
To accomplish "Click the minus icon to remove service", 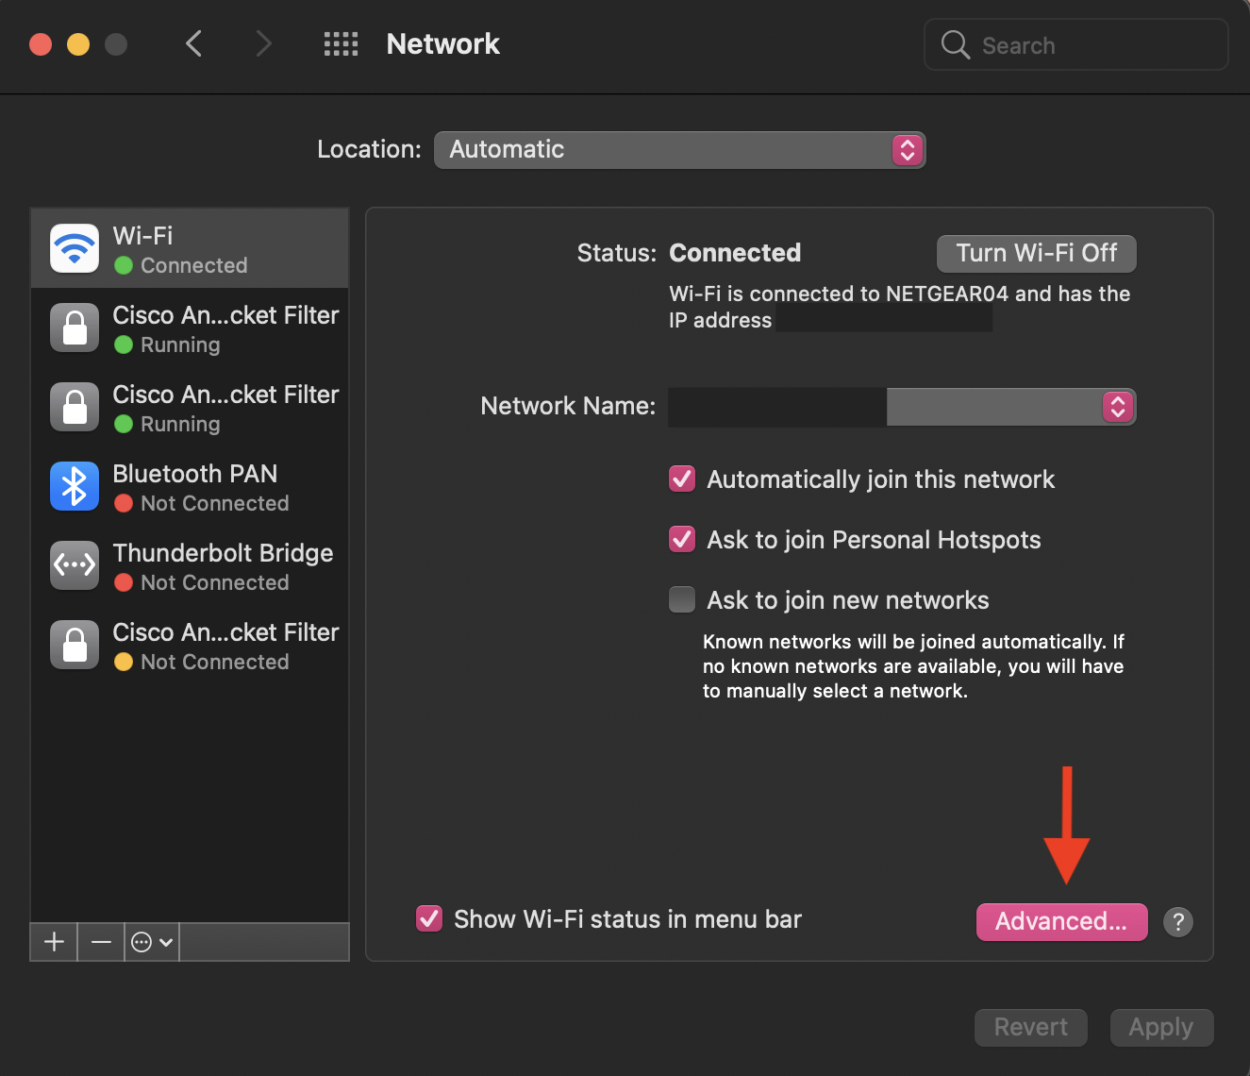I will coord(101,942).
